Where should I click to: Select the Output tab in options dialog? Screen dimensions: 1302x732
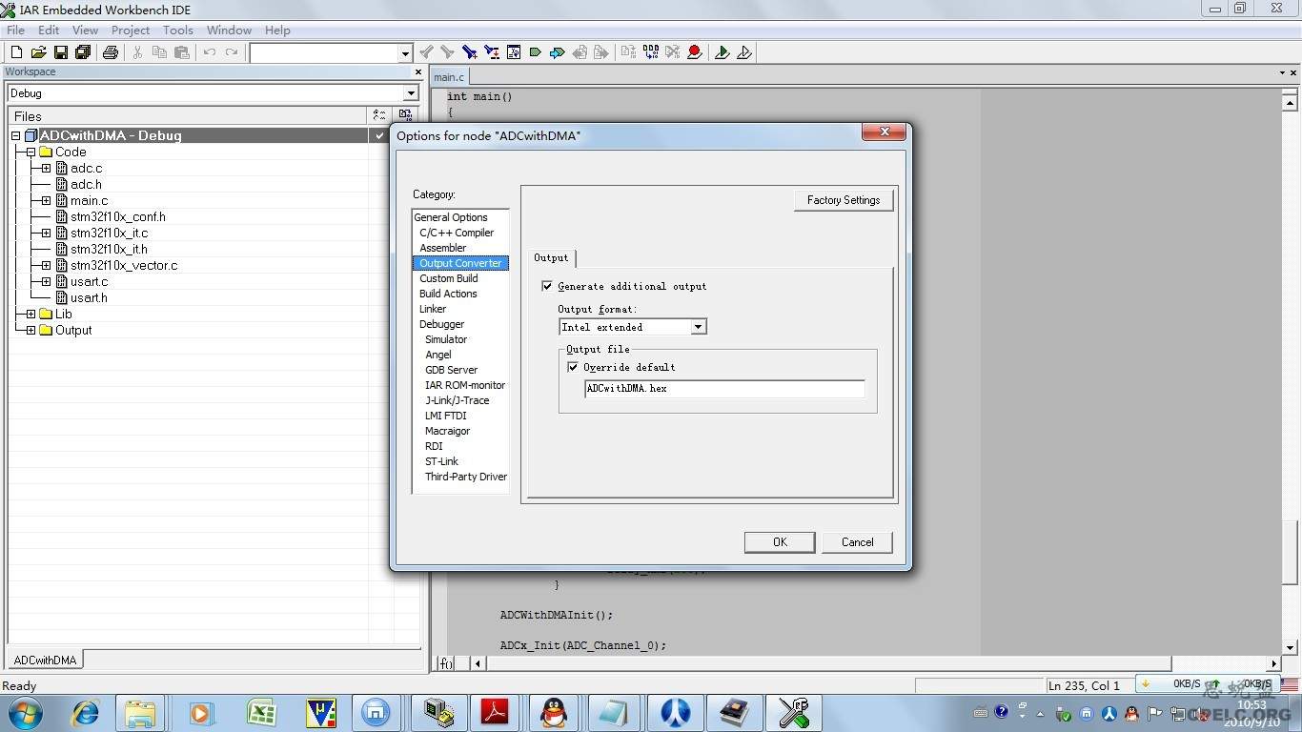[x=551, y=257]
